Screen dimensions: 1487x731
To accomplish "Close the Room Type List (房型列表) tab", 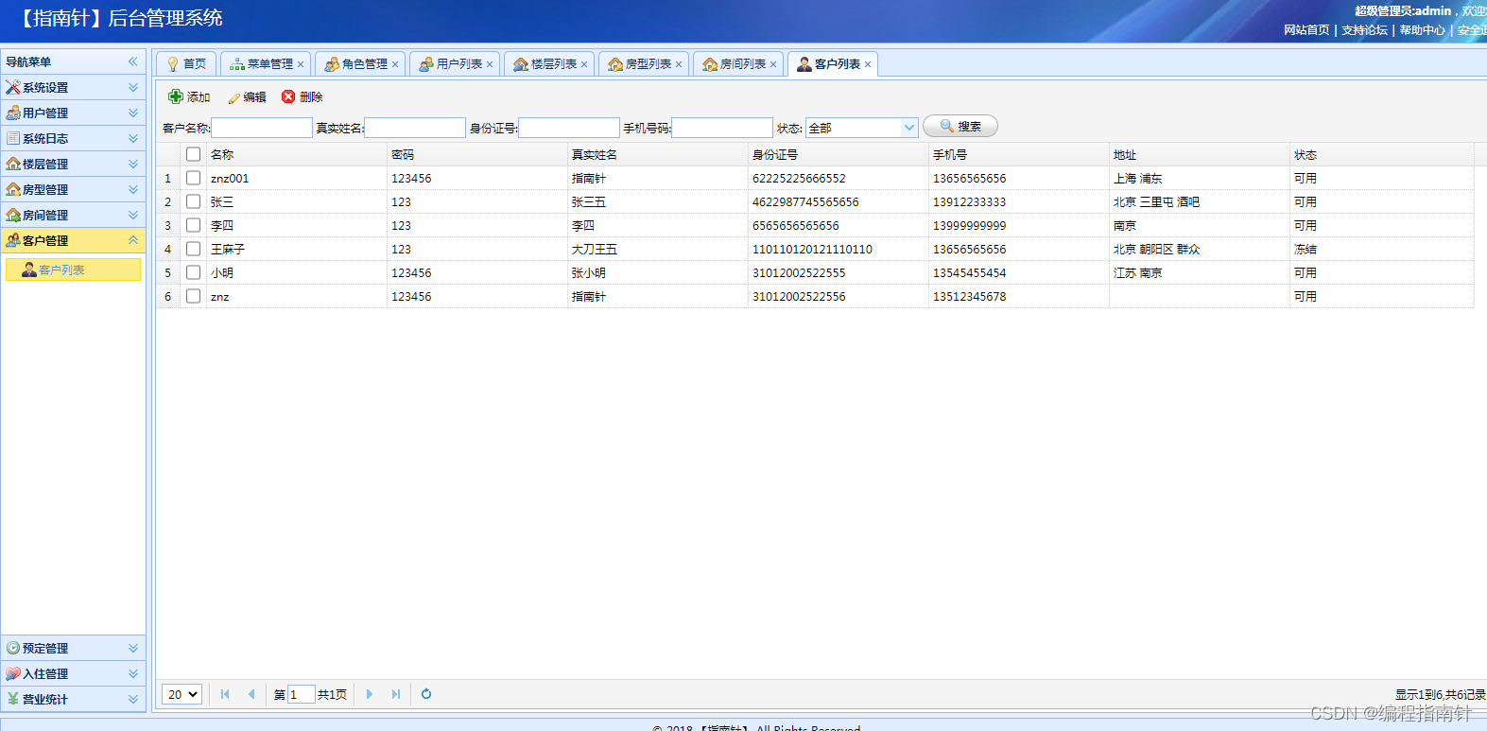I will 679,64.
